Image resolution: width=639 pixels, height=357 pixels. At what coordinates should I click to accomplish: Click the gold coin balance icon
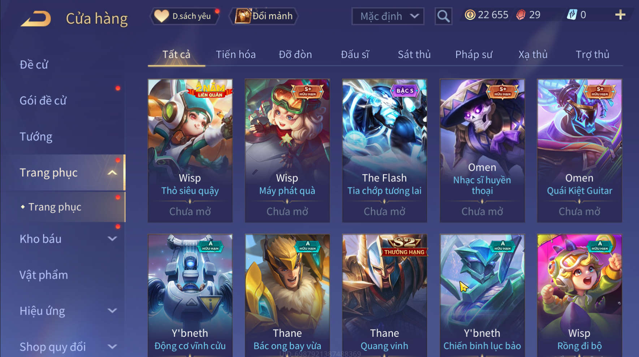point(470,15)
